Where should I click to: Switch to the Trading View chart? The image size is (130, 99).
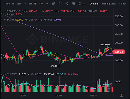109,4
